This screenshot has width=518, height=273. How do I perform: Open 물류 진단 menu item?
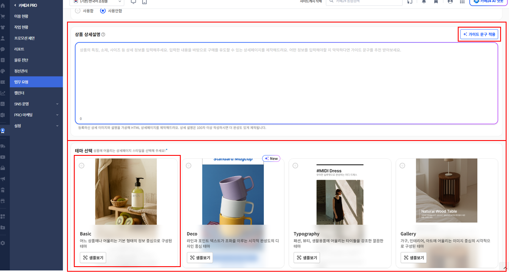pos(36,60)
